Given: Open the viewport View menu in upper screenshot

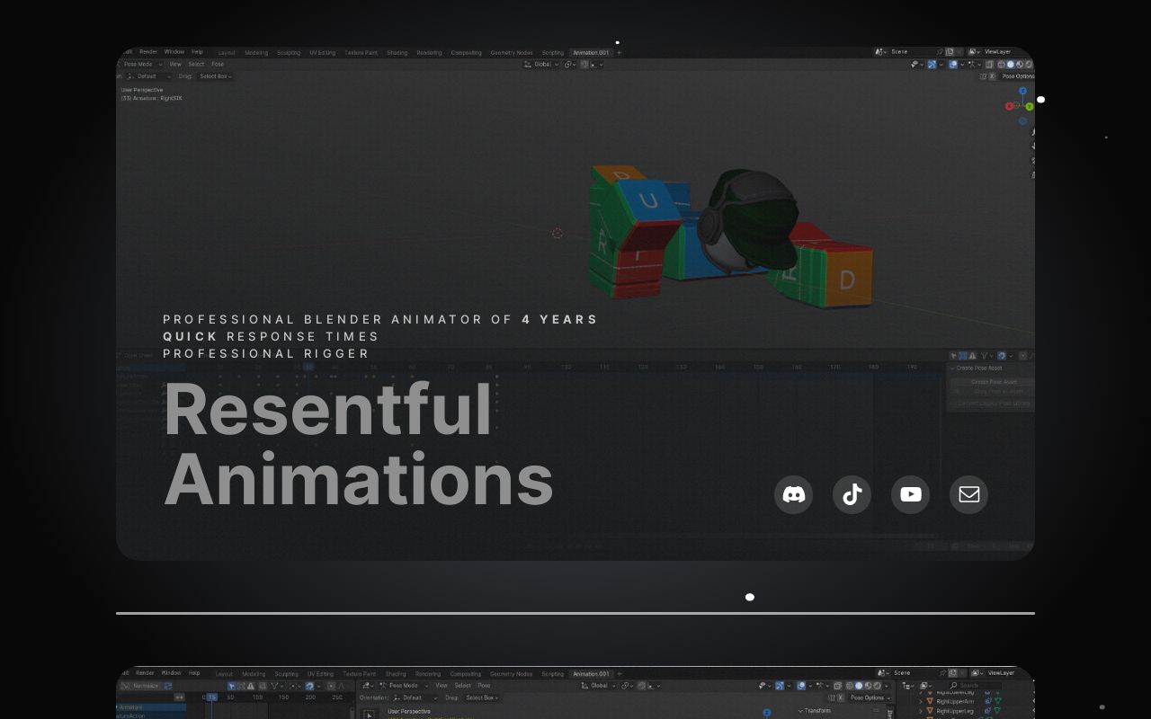Looking at the screenshot, I should pyautogui.click(x=175, y=65).
